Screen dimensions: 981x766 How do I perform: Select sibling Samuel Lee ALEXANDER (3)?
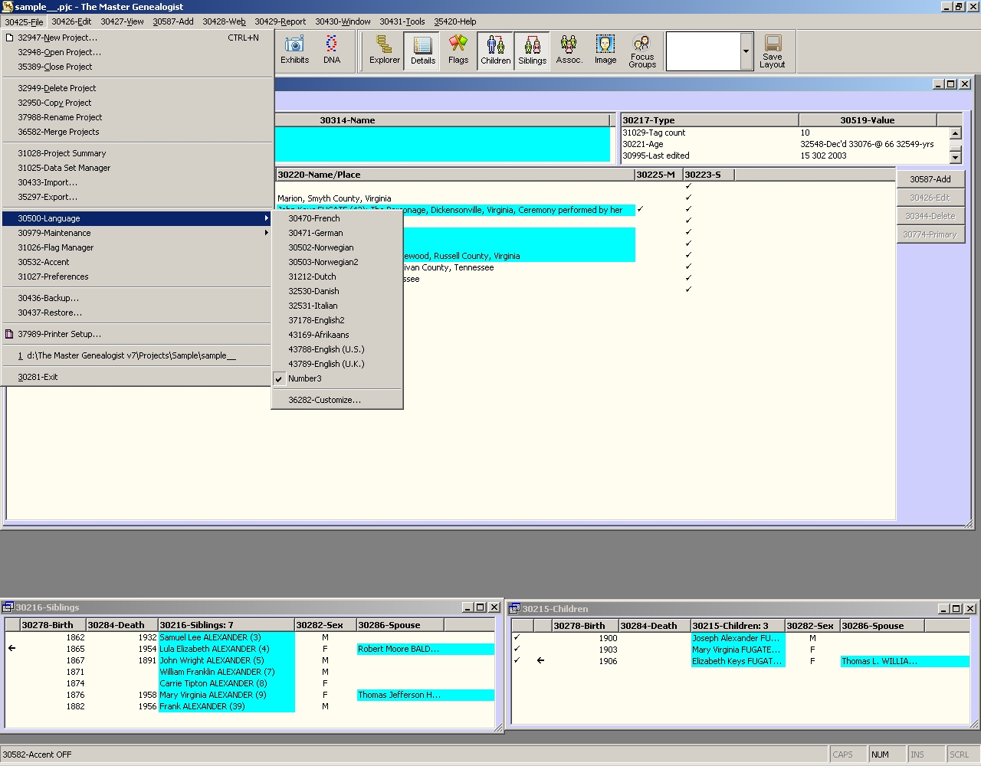pos(226,637)
